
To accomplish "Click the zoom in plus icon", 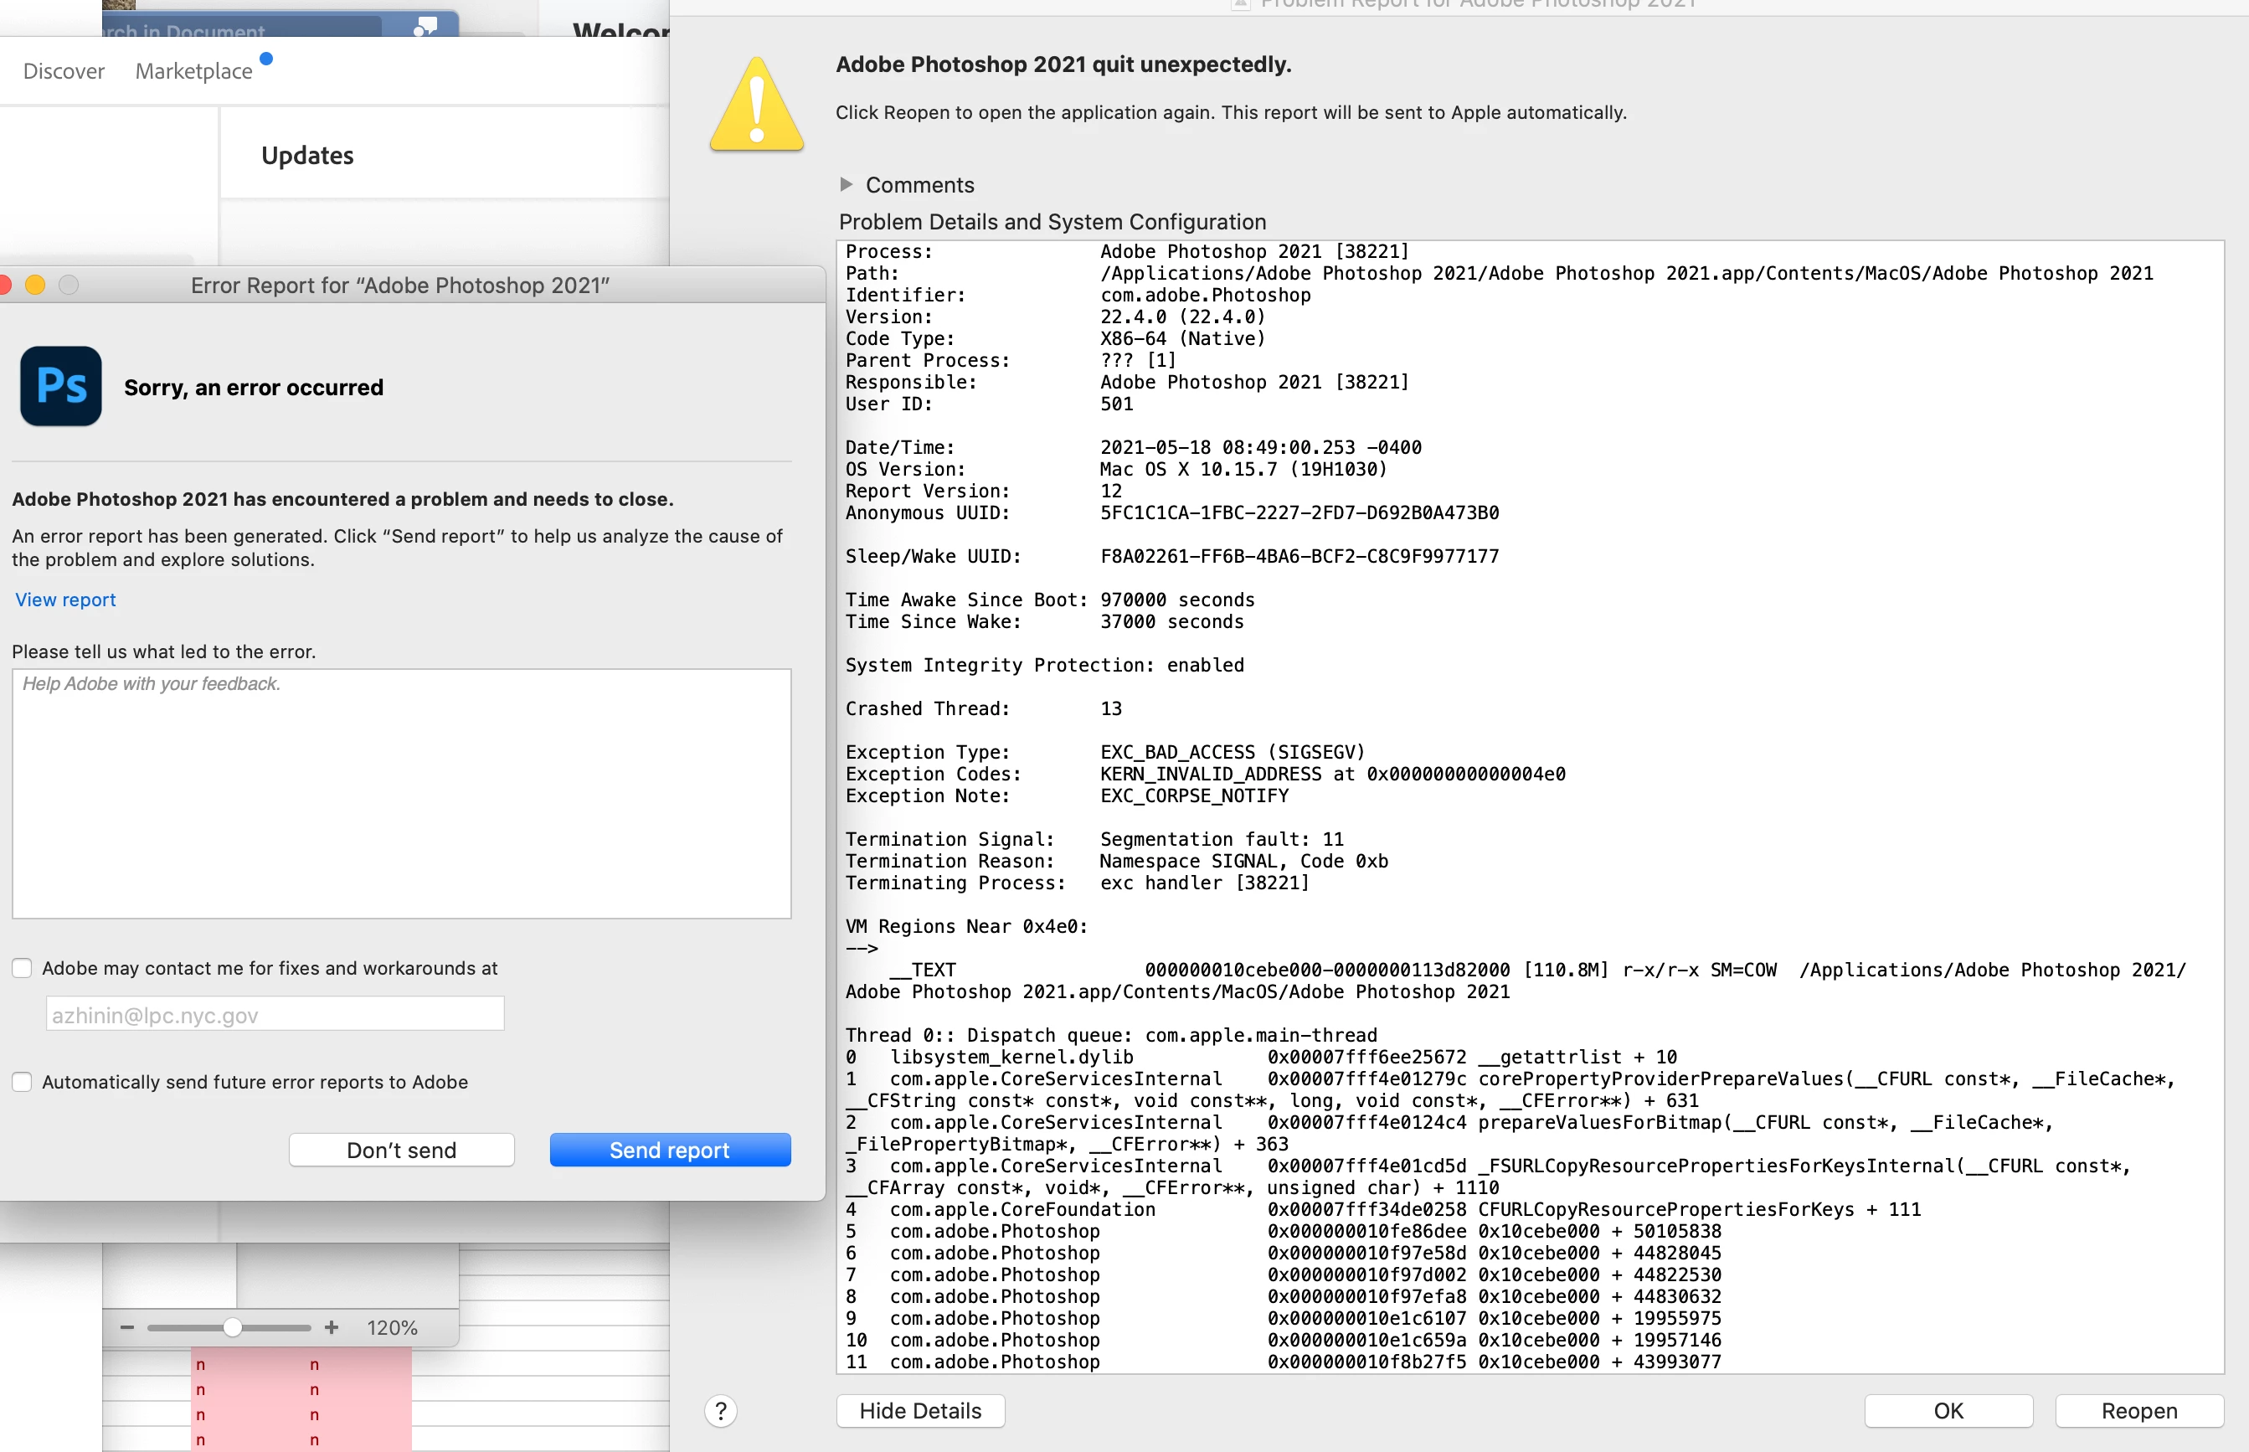I will tap(331, 1327).
